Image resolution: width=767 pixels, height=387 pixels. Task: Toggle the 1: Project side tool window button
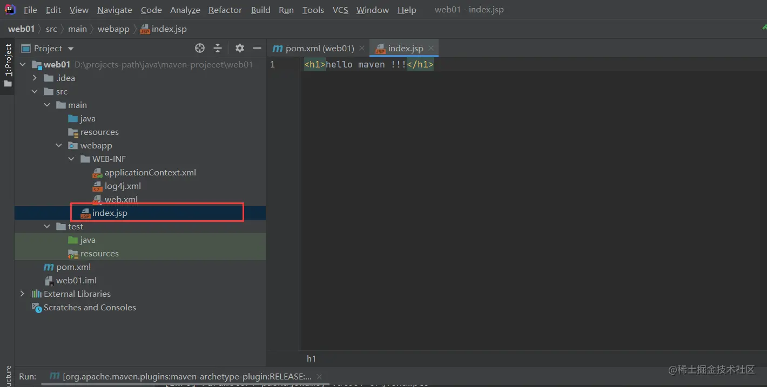coord(8,66)
